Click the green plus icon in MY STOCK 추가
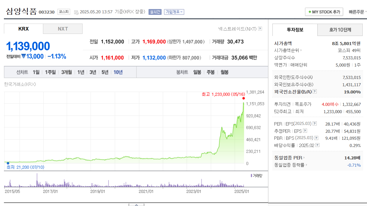 point(310,12)
